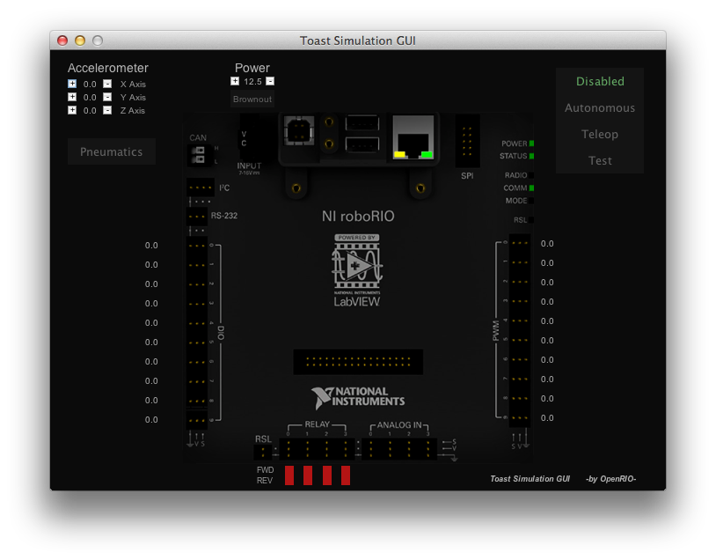Click the RSL indicator LED near MODE
Image resolution: width=716 pixels, height=560 pixels.
[x=531, y=220]
